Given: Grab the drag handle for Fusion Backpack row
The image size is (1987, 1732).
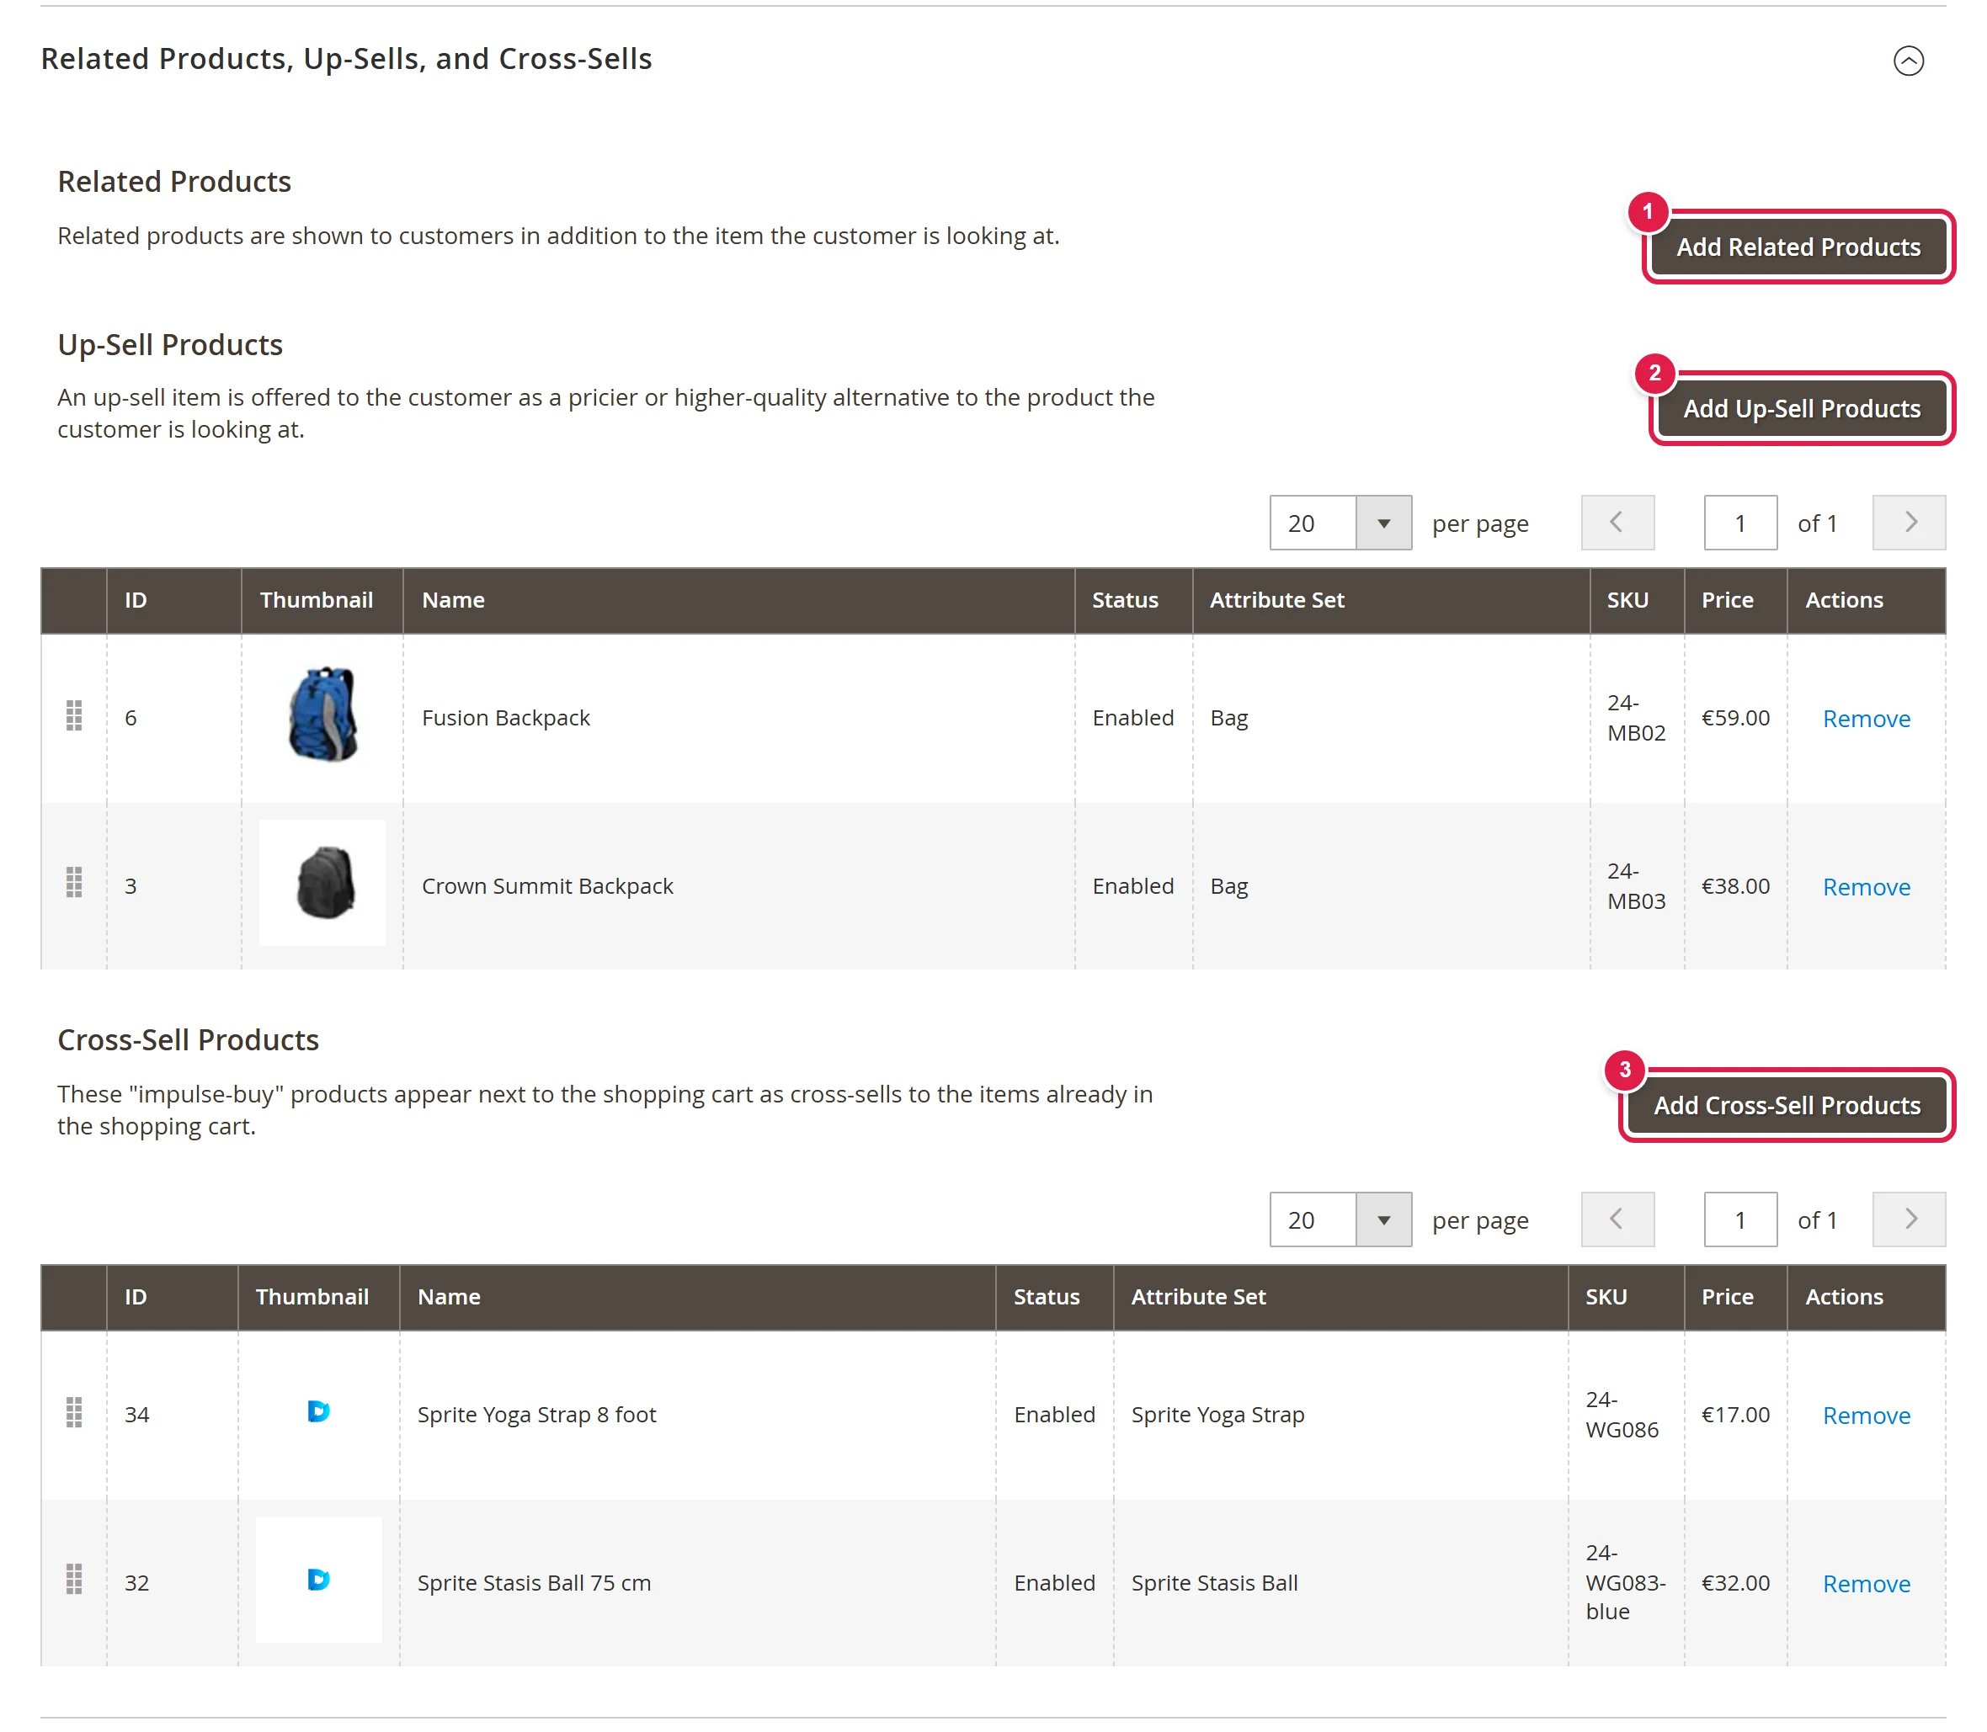Looking at the screenshot, I should click(x=73, y=716).
